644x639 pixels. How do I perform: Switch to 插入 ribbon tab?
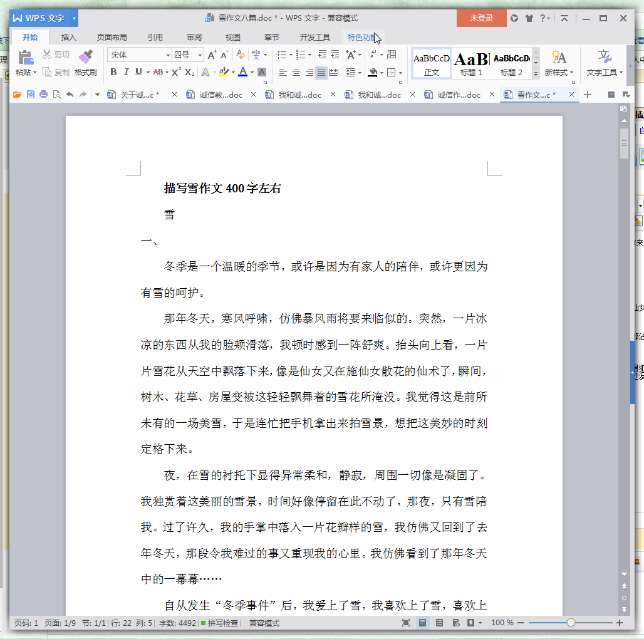[x=68, y=38]
